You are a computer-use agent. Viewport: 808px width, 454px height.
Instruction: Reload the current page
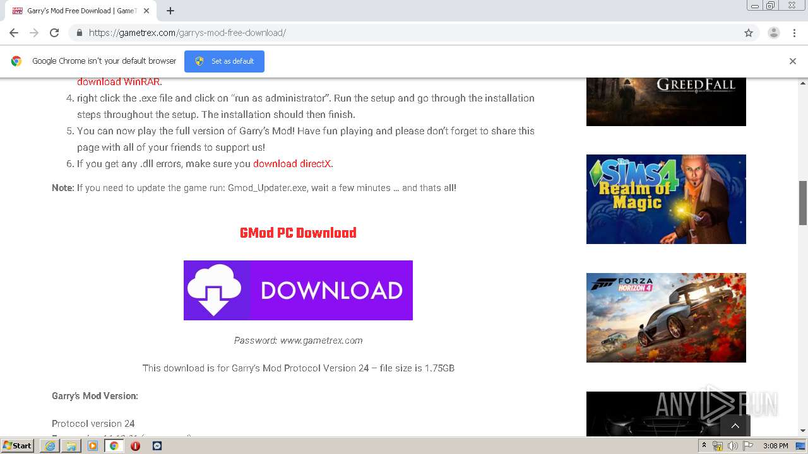point(54,33)
